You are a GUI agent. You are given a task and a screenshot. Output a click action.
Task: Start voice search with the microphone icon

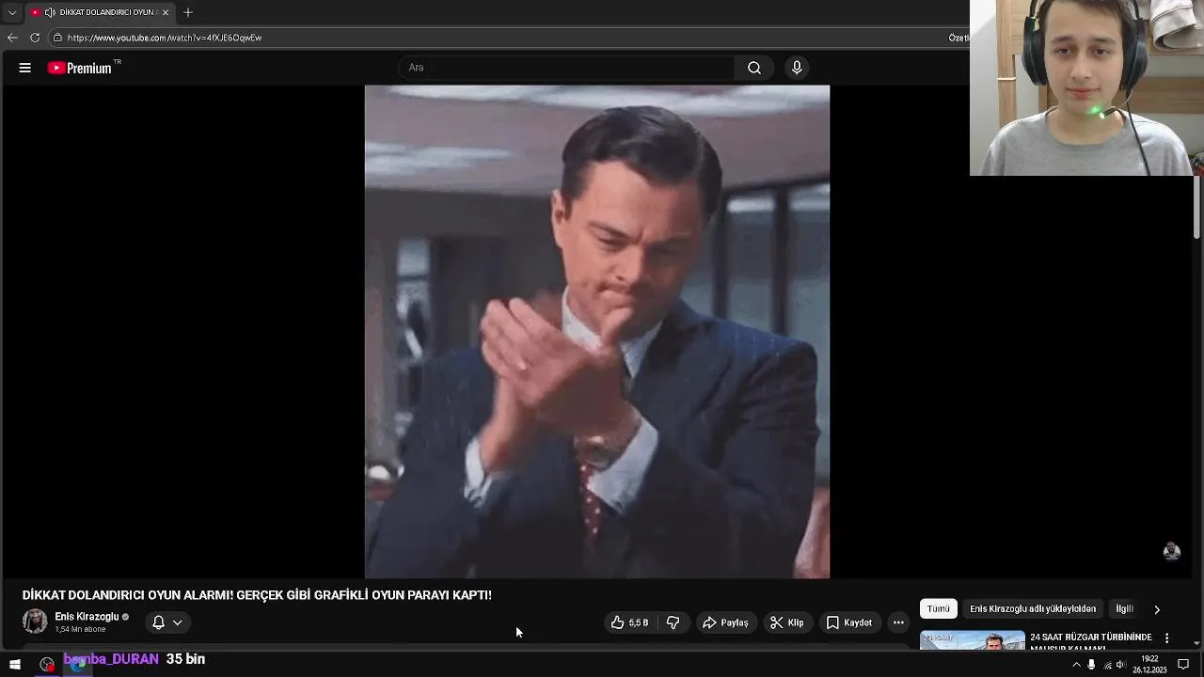(x=797, y=68)
